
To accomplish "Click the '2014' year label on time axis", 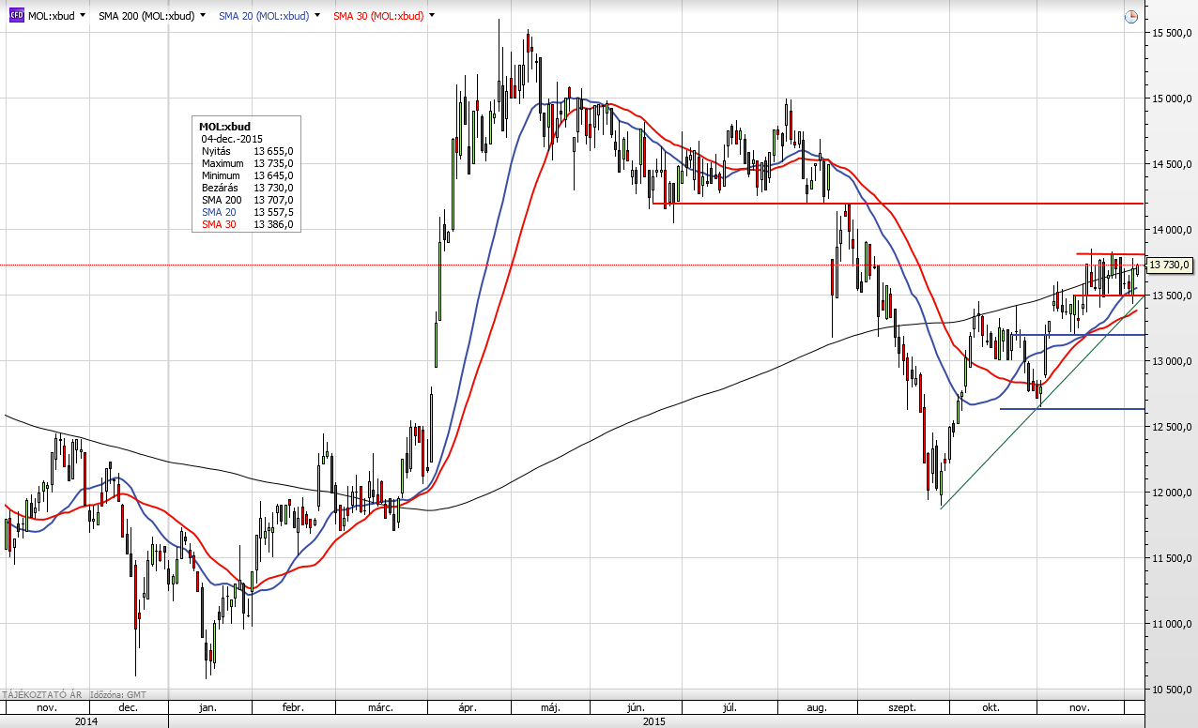I will (x=85, y=721).
